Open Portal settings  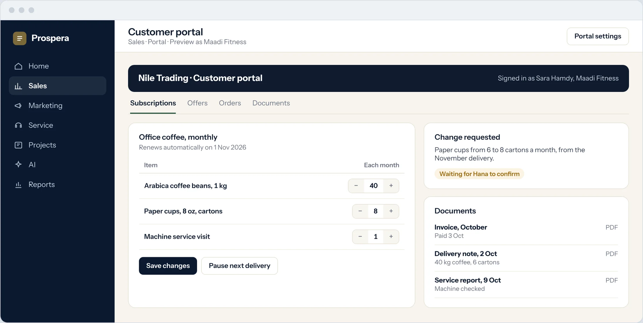coord(598,36)
